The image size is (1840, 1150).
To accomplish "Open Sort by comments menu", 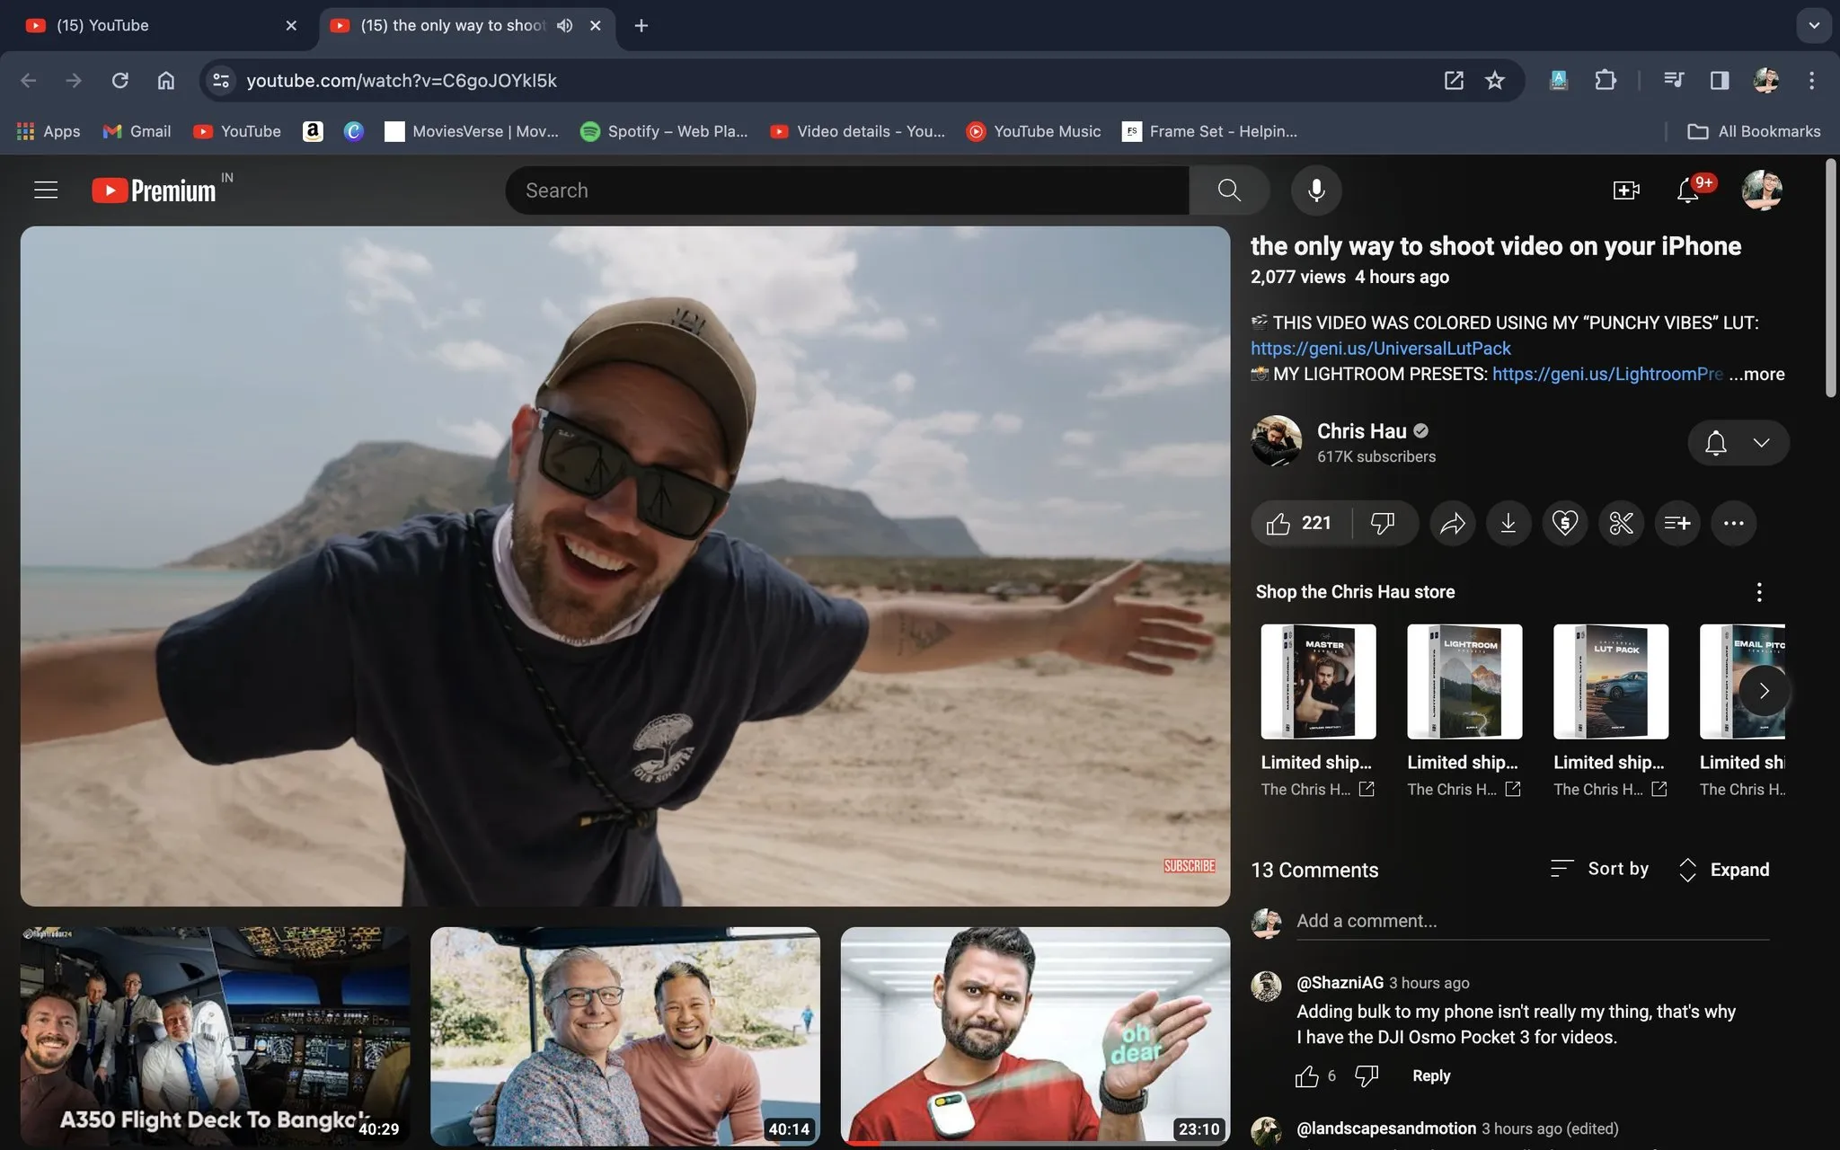I will (1600, 869).
